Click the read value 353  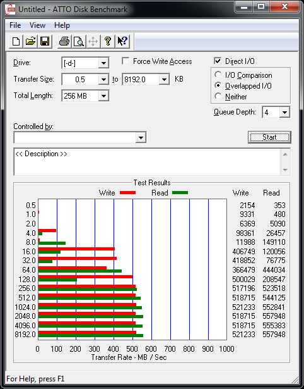pos(279,206)
